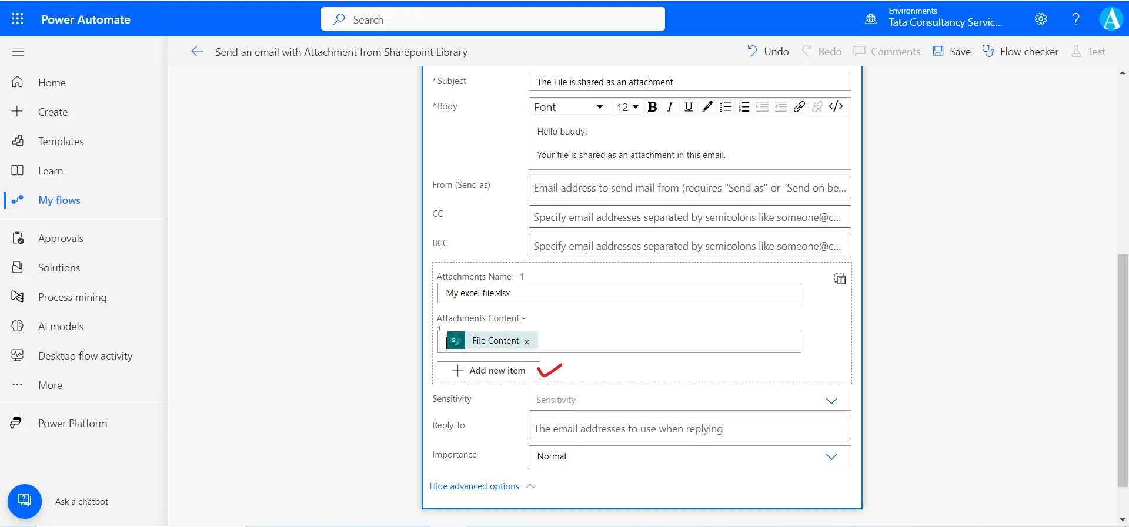Open the user account avatar
Viewport: 1129px width, 527px height.
point(1111,19)
